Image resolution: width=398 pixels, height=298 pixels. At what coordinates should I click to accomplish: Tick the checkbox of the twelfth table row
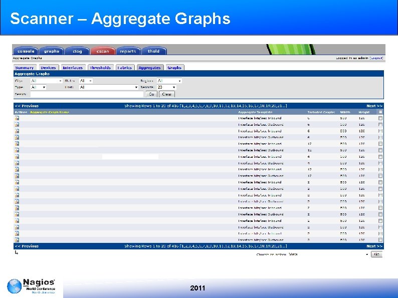pos(380,189)
